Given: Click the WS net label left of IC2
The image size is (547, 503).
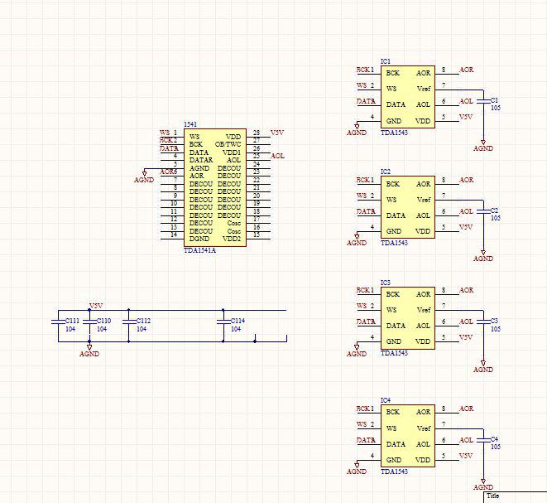Looking at the screenshot, I should point(362,196).
